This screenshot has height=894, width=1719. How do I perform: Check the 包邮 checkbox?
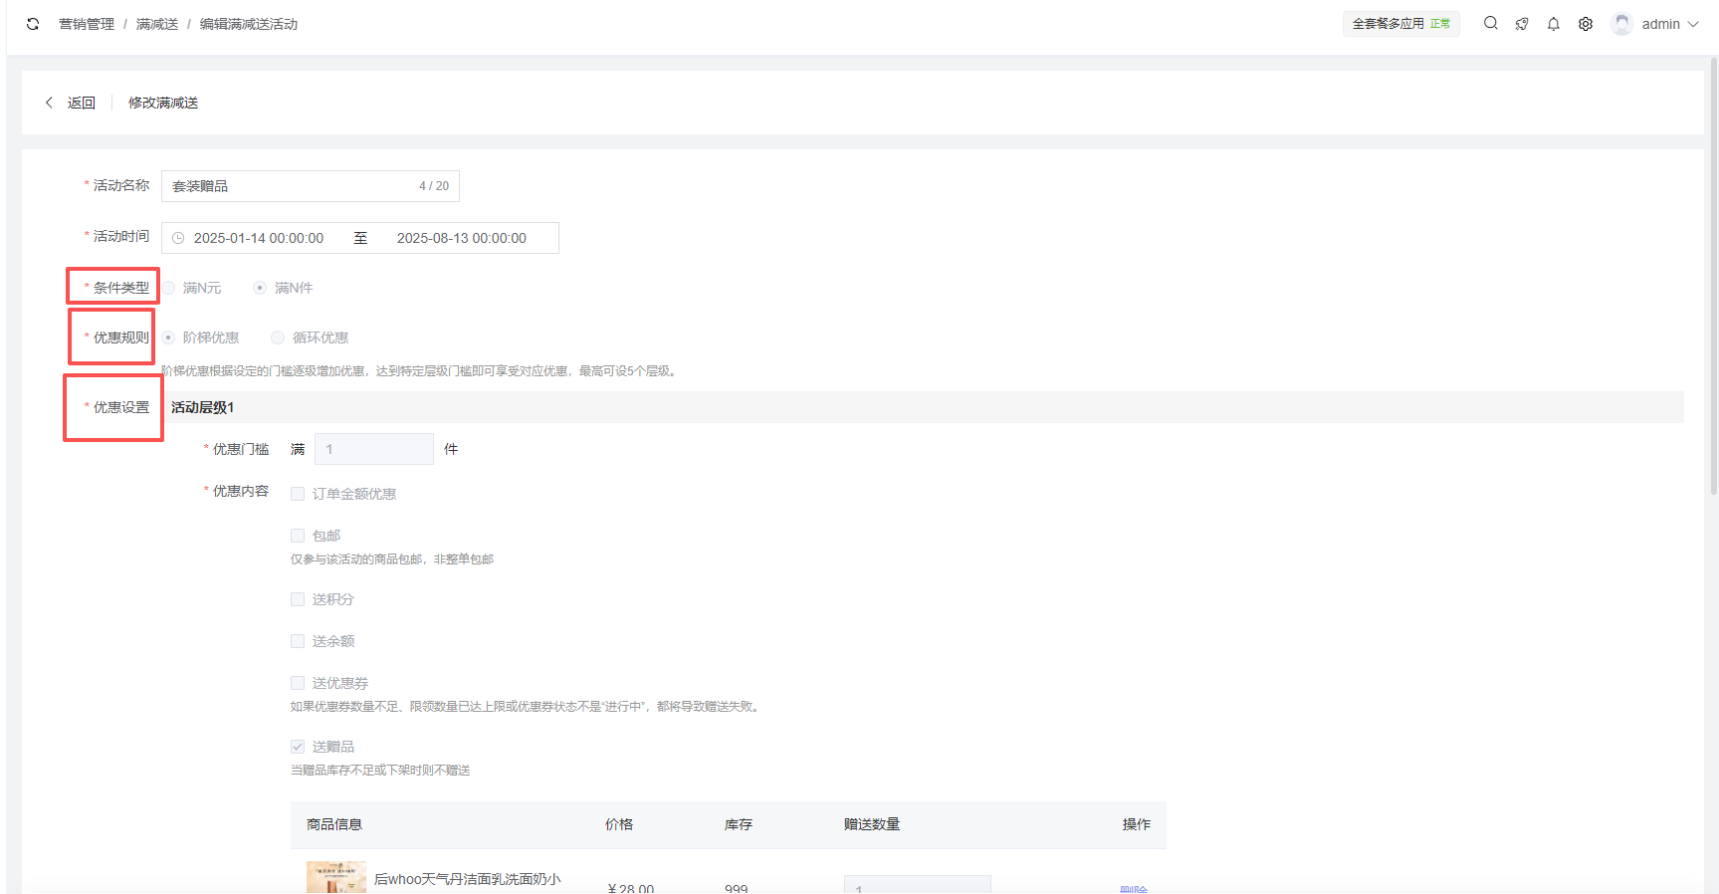click(x=298, y=536)
